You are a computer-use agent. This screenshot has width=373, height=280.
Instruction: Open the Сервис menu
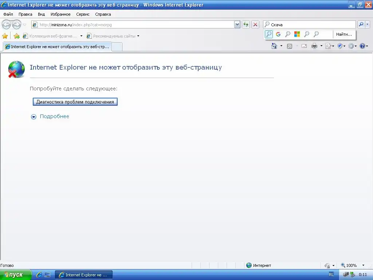[83, 14]
